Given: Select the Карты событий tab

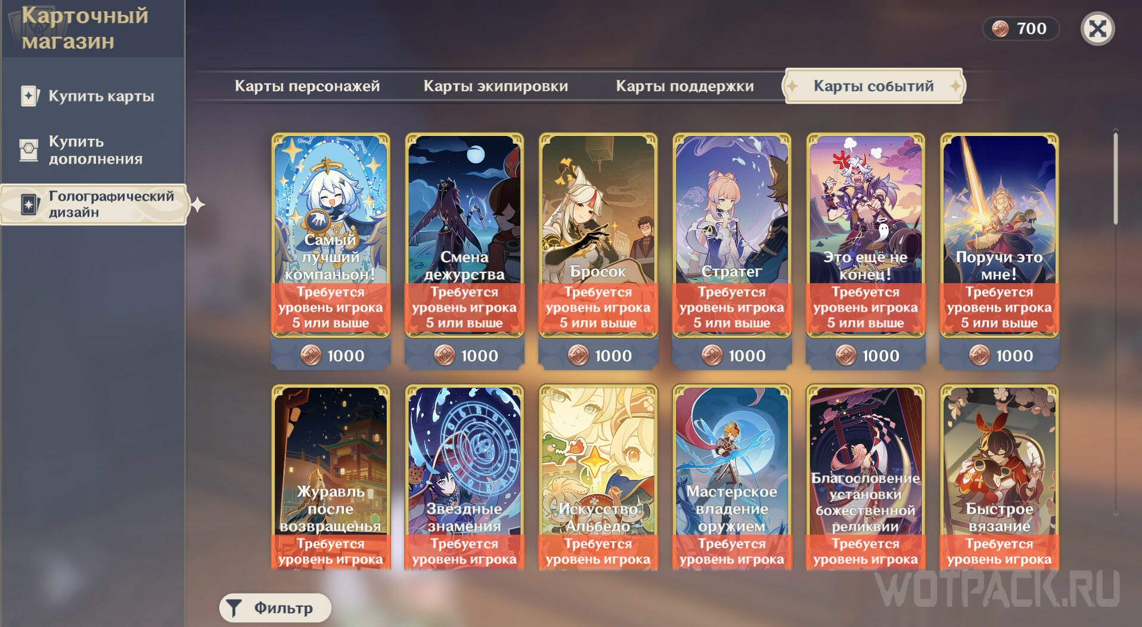Looking at the screenshot, I should point(873,86).
